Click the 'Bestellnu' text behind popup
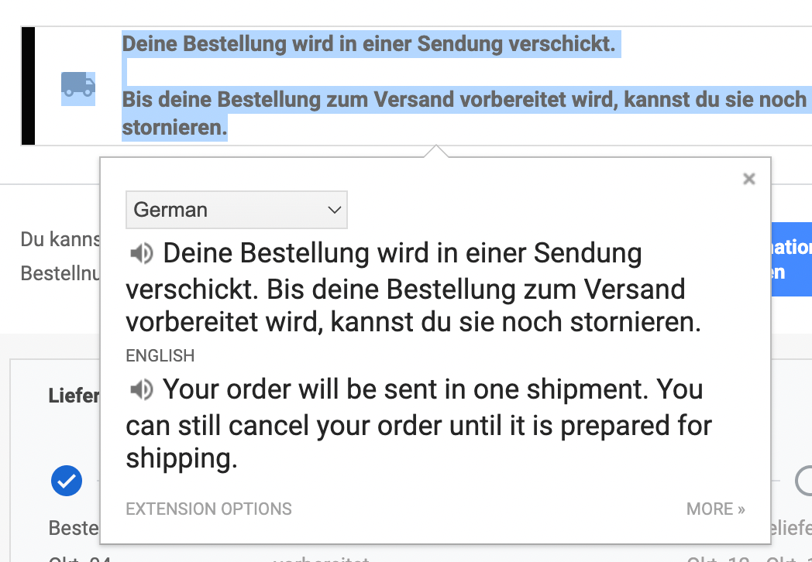Screen dimensions: 812x562 tap(60, 273)
